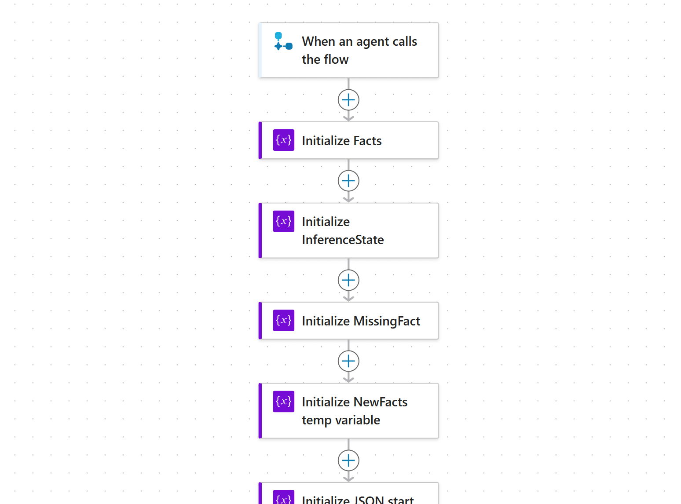The image size is (681, 504).
Task: Open the 'When an agent calls the flow' trigger
Action: [348, 50]
